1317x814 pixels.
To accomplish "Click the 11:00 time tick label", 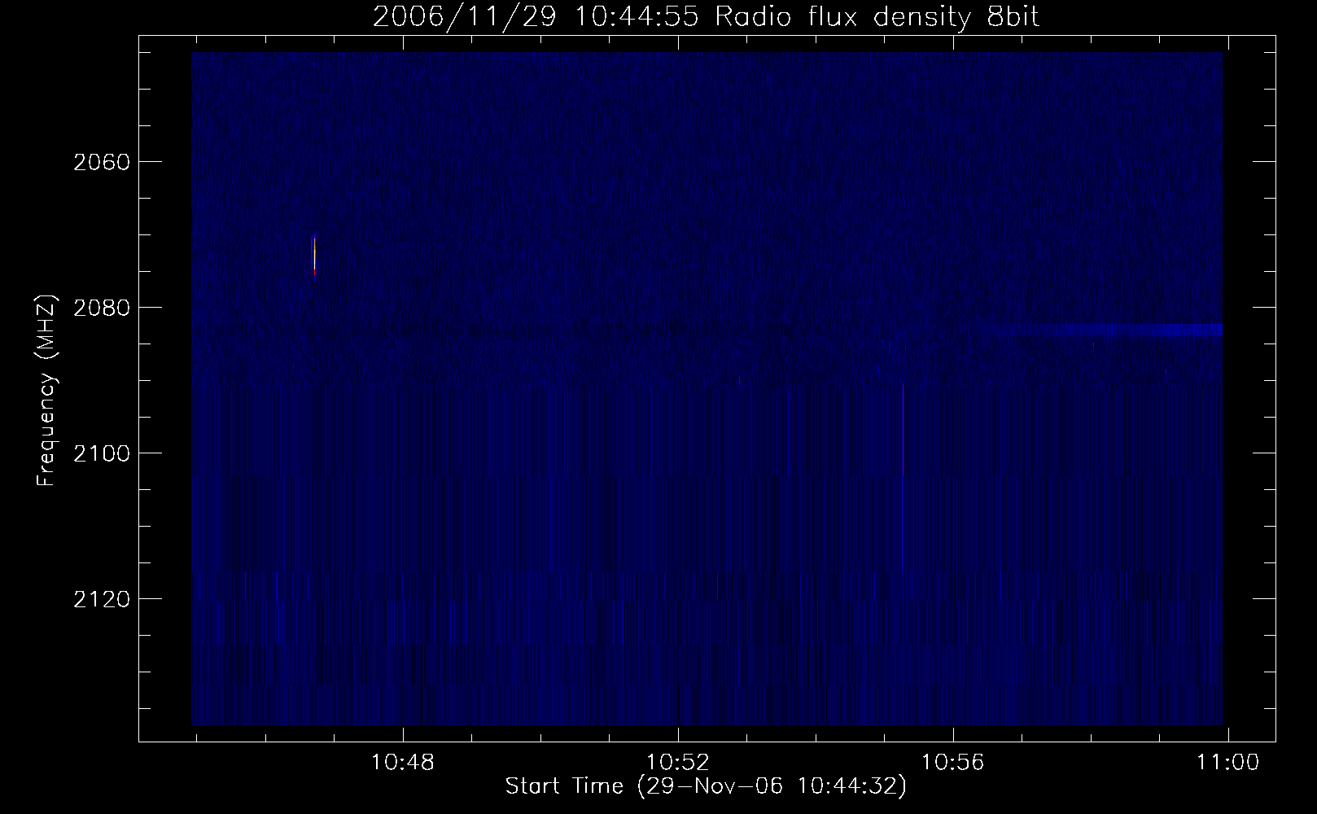I will coord(1227,763).
